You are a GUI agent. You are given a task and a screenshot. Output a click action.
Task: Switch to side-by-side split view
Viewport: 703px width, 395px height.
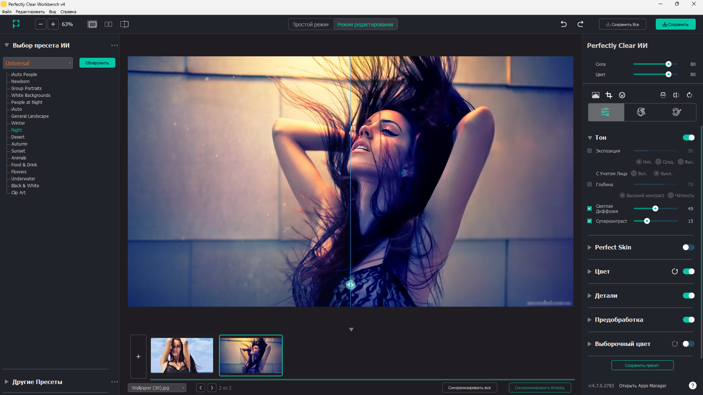108,24
